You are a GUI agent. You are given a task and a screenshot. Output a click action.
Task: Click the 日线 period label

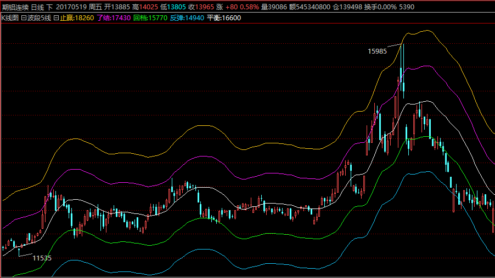(x=37, y=7)
